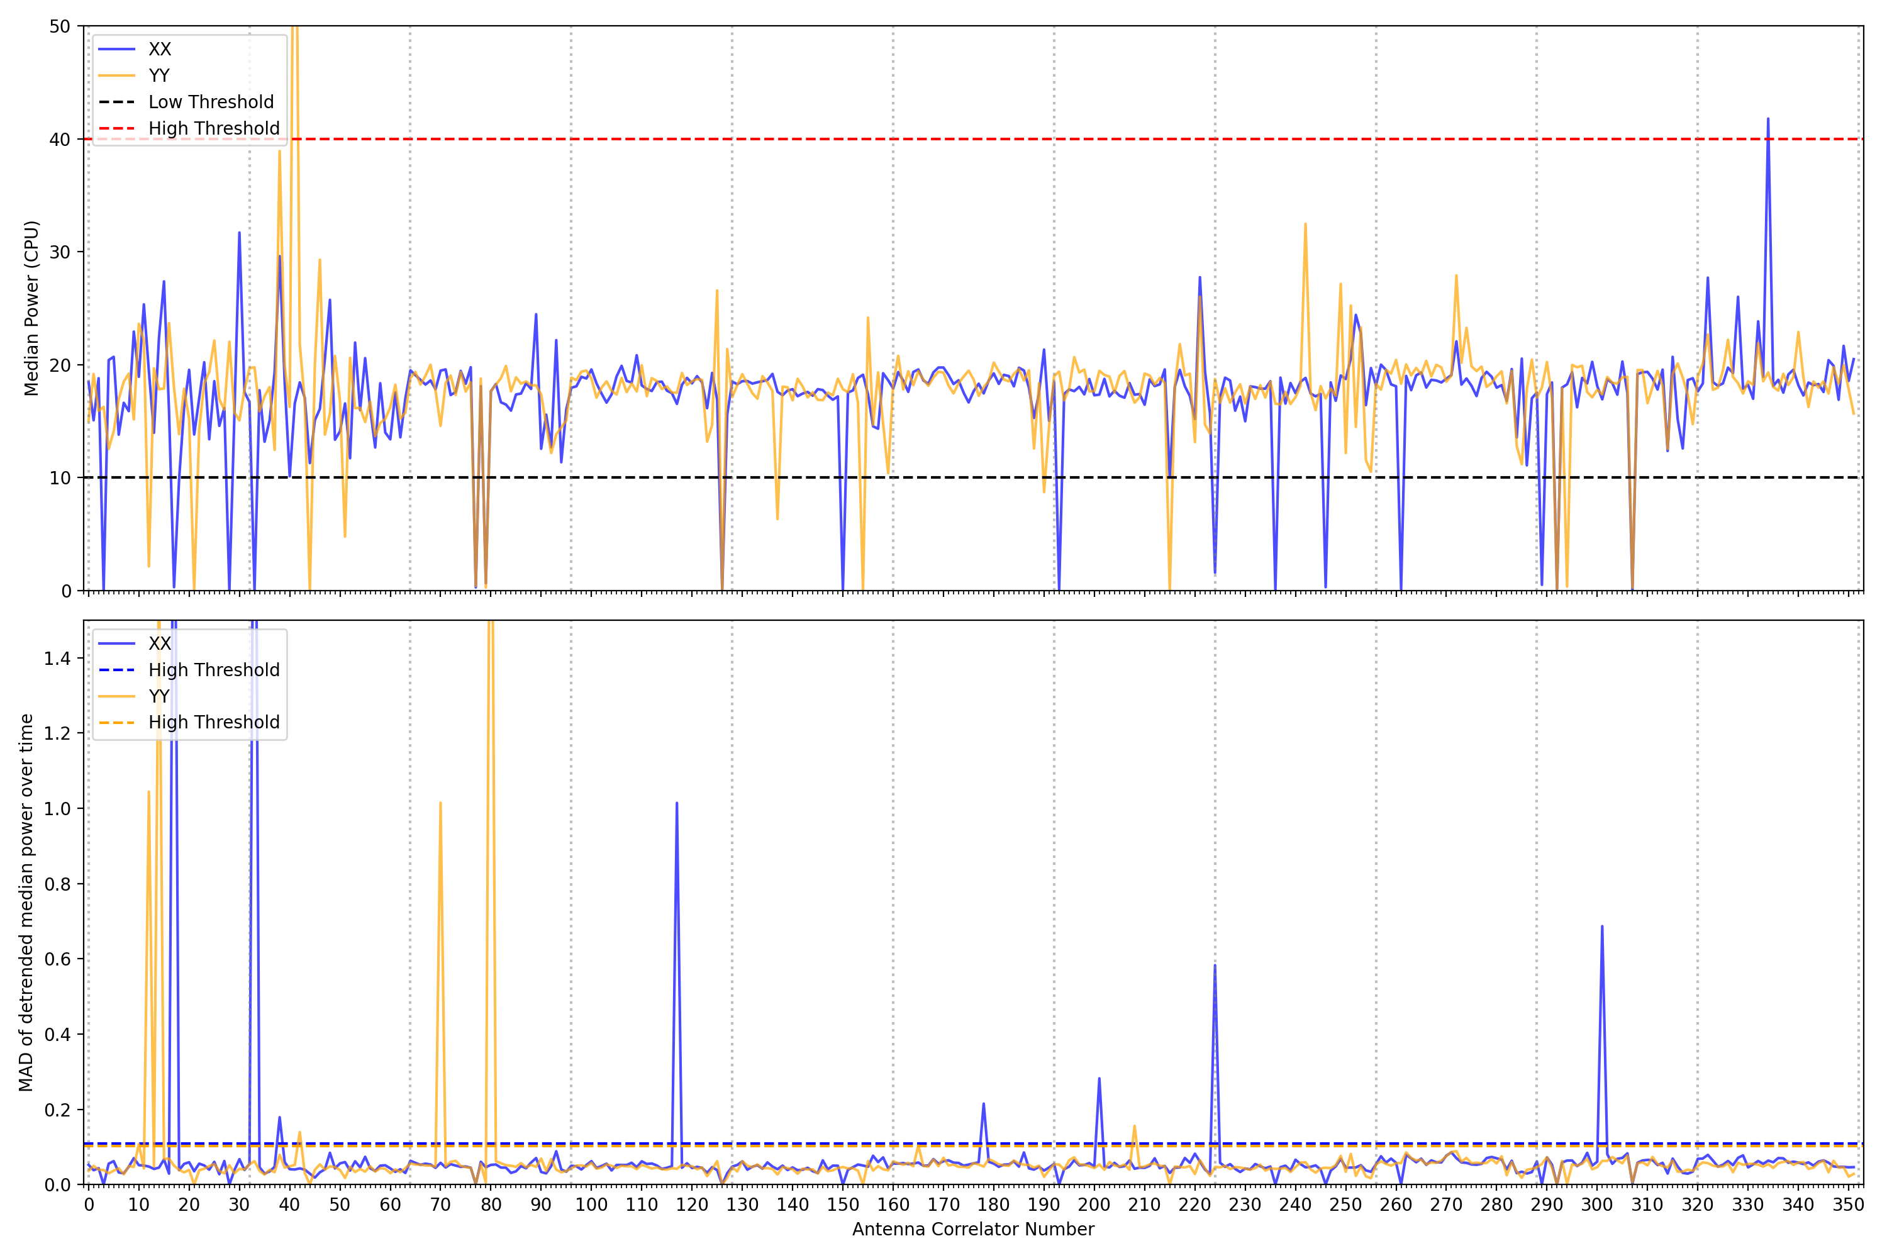
Task: Click the blue XX legend line in bottom plot
Action: (117, 643)
